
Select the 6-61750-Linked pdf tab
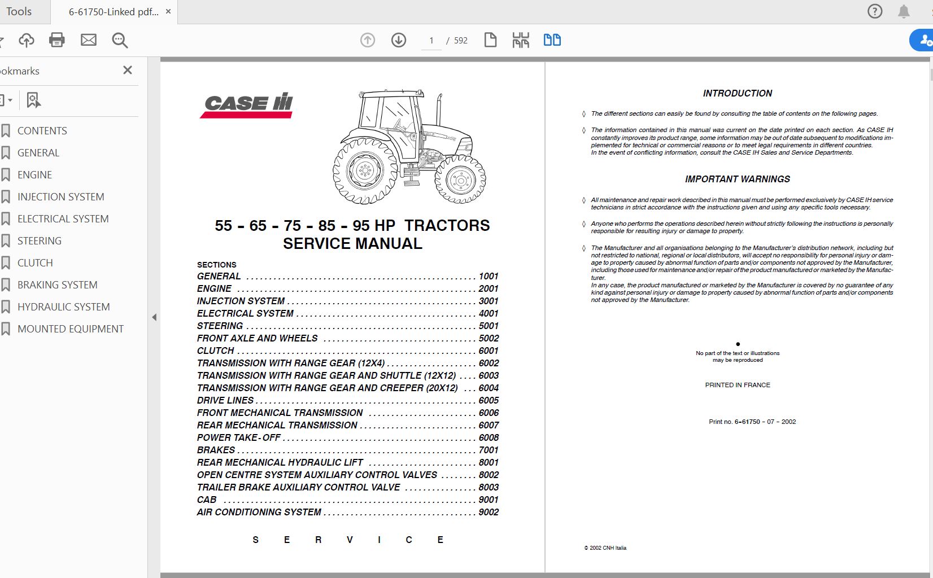(x=114, y=12)
